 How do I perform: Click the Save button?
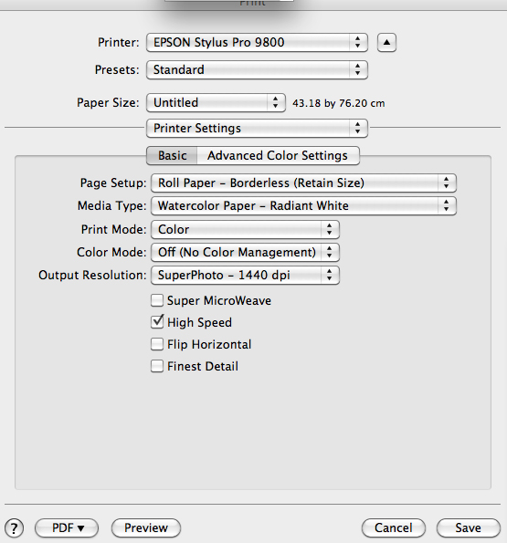(469, 528)
